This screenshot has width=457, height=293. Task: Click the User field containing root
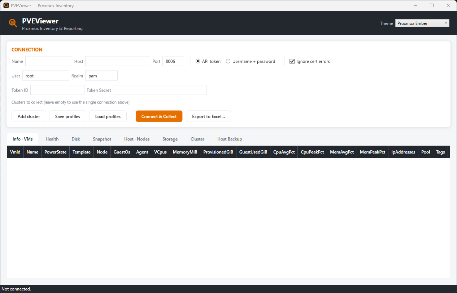point(46,76)
